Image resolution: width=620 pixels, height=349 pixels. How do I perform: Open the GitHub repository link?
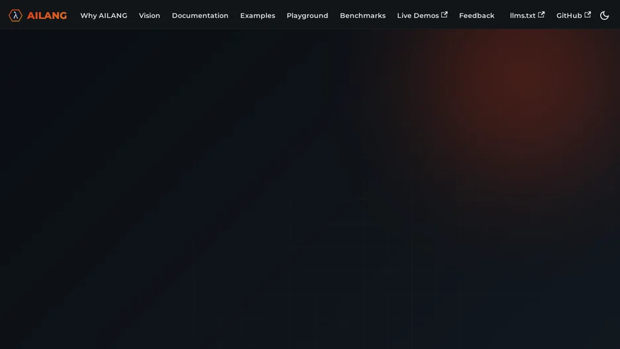tap(574, 15)
